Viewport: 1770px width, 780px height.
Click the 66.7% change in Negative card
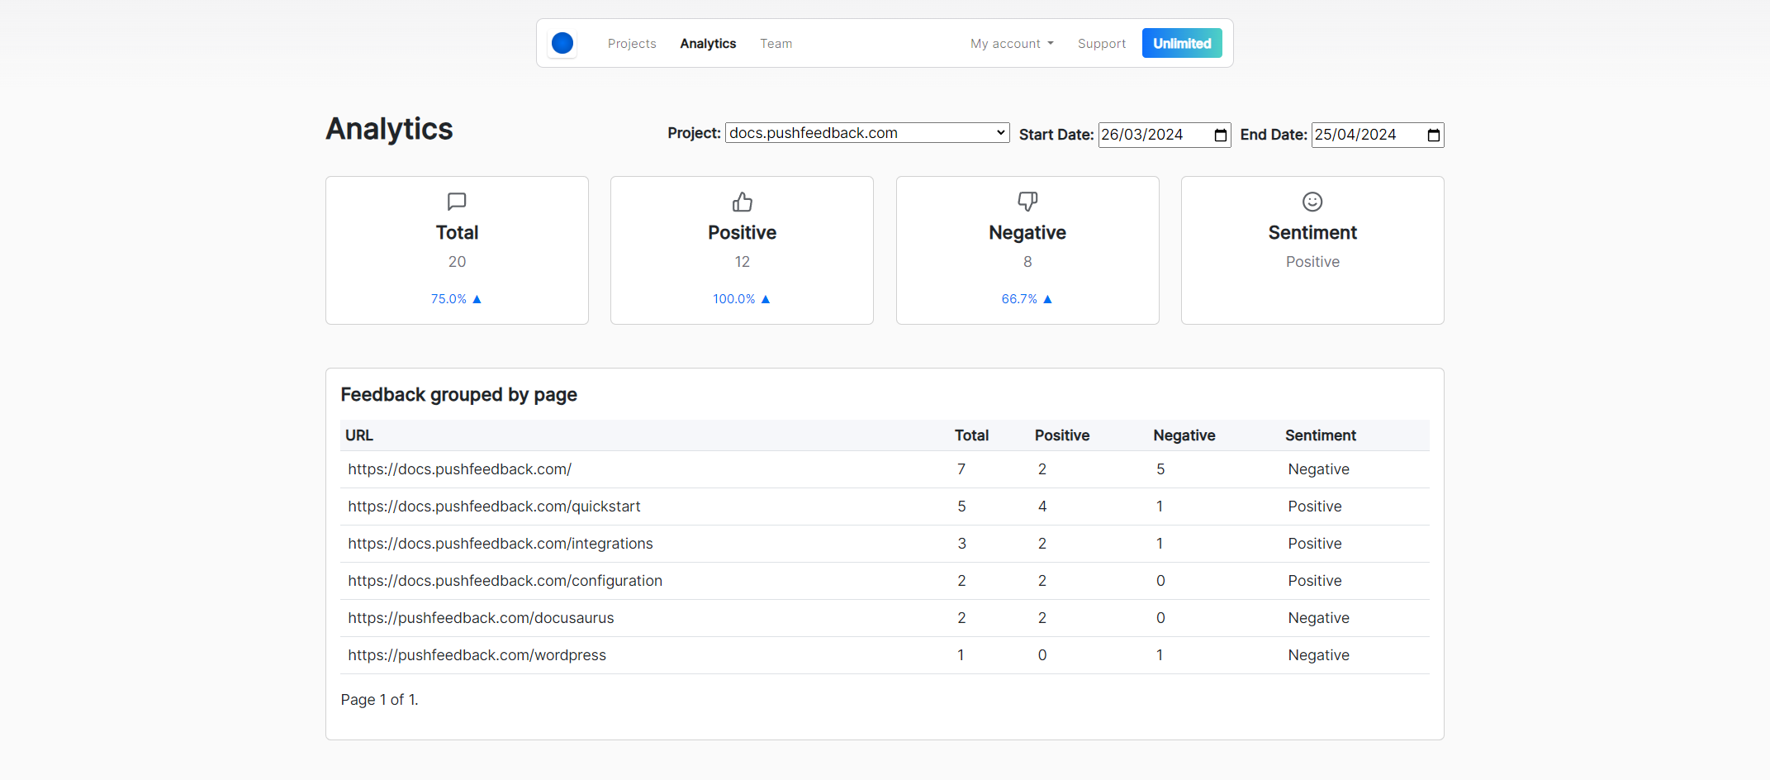pos(1019,299)
